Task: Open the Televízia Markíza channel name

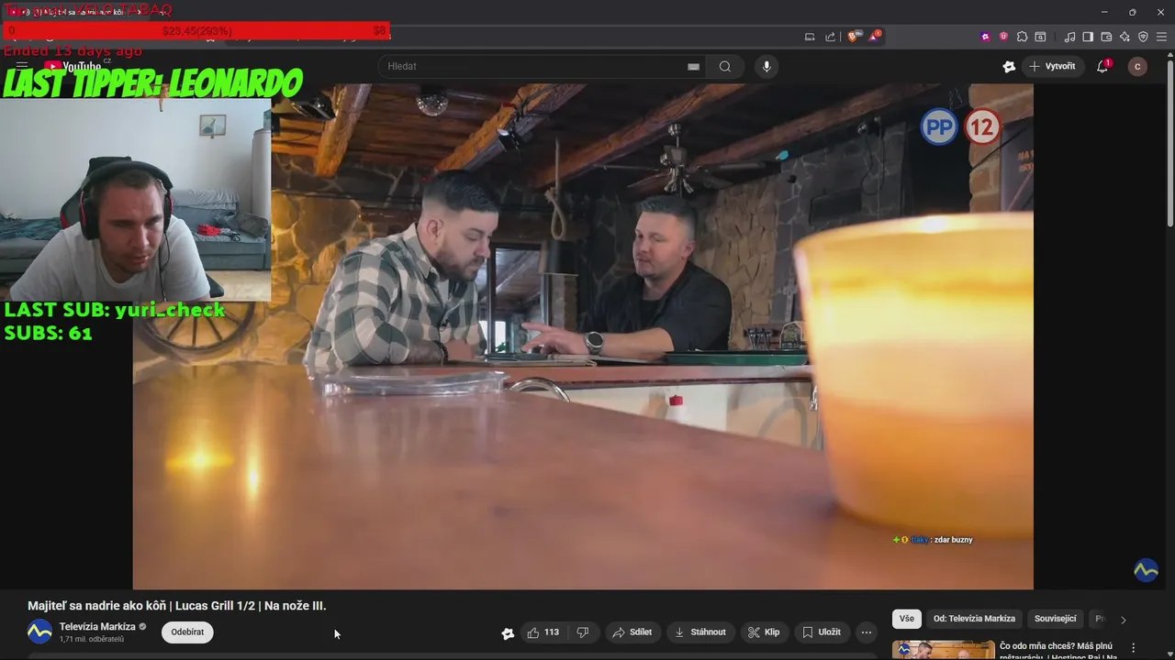Action: (x=97, y=627)
